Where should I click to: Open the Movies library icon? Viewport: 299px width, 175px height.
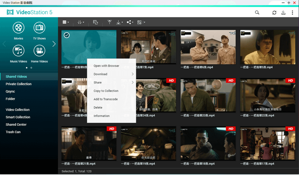(x=18, y=28)
